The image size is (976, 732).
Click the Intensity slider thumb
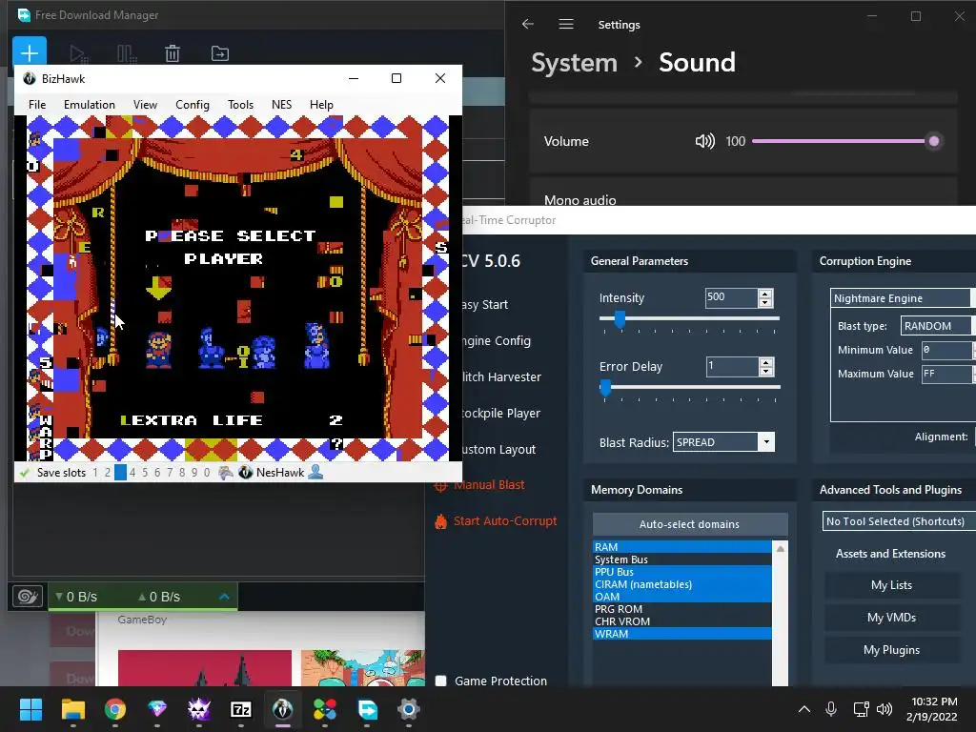620,319
